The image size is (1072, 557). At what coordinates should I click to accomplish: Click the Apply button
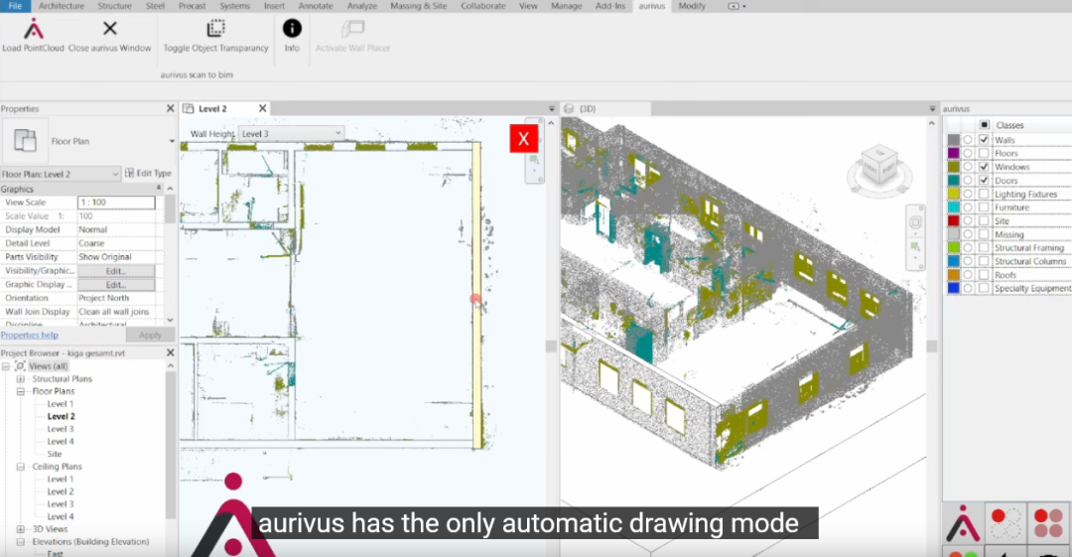(x=150, y=335)
